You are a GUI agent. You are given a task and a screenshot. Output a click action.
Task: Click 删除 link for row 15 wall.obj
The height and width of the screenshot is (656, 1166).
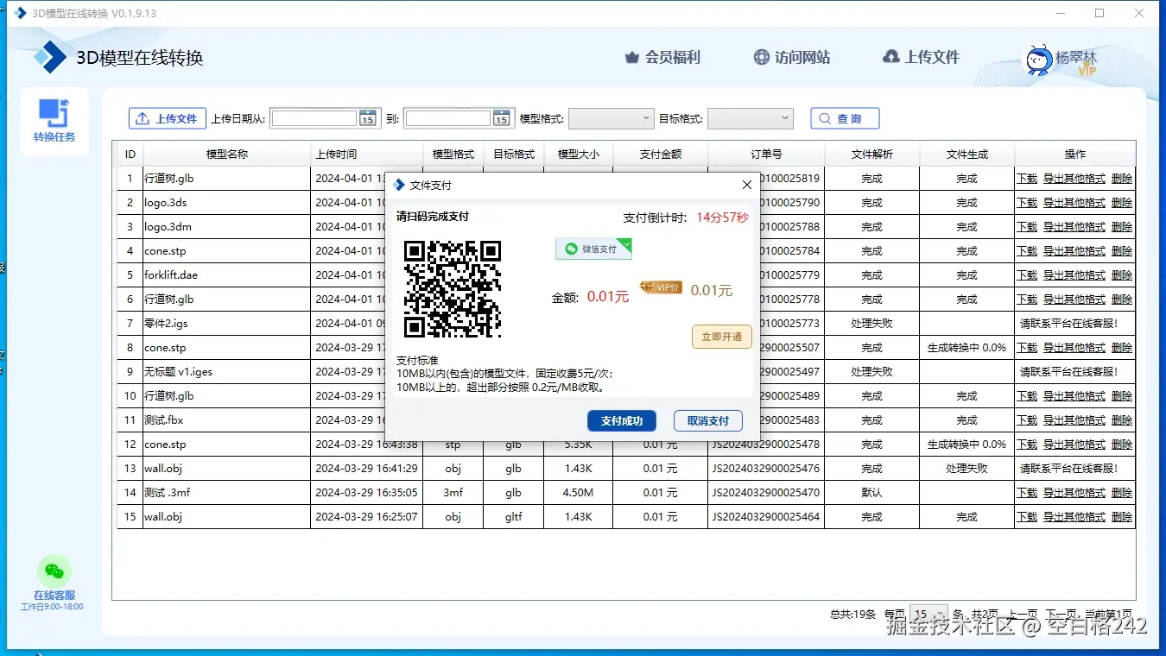[1122, 517]
